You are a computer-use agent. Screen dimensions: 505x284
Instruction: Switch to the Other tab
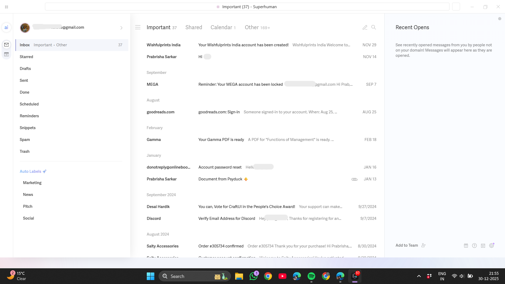257,27
